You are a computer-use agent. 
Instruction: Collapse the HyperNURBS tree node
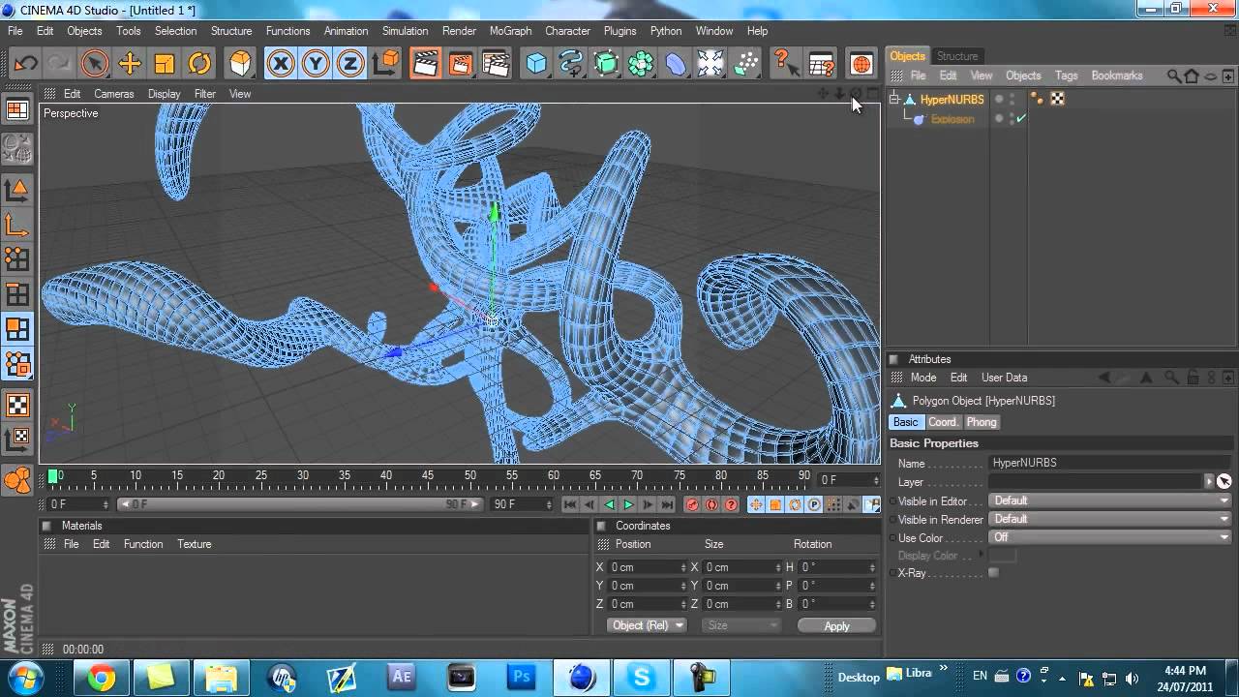894,99
